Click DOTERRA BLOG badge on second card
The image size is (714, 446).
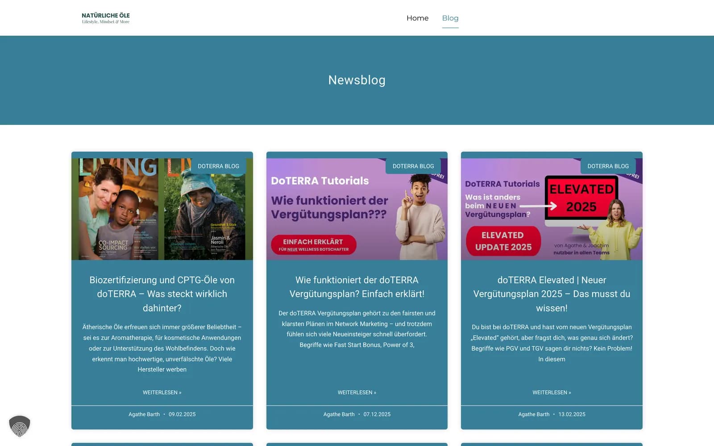tap(413, 166)
